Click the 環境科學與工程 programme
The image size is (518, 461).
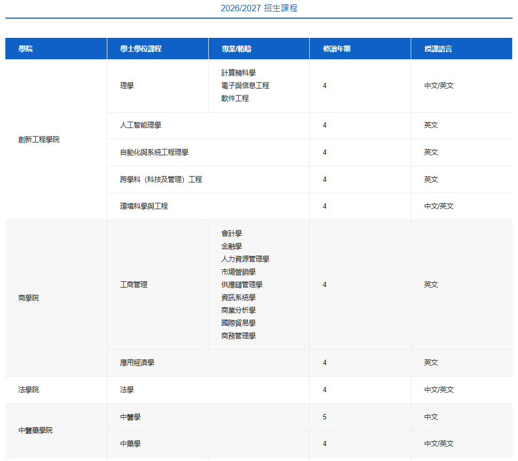point(144,206)
